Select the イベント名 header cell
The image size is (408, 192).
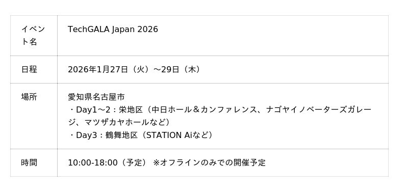(x=34, y=36)
